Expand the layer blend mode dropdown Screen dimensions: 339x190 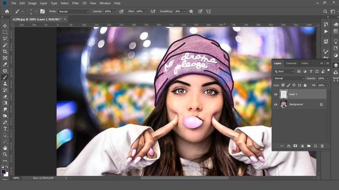coord(288,78)
